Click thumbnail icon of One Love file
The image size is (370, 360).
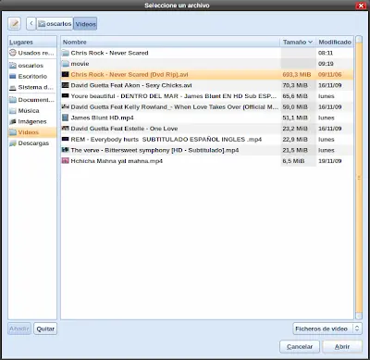pyautogui.click(x=66, y=129)
